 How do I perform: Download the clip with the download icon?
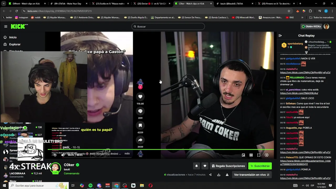click(x=219, y=175)
